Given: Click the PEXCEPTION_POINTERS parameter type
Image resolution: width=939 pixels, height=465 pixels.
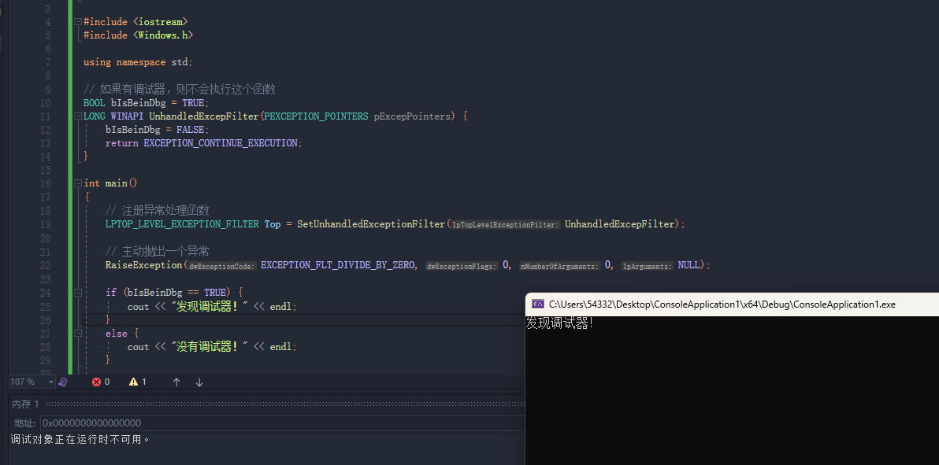Looking at the screenshot, I should tap(316, 116).
